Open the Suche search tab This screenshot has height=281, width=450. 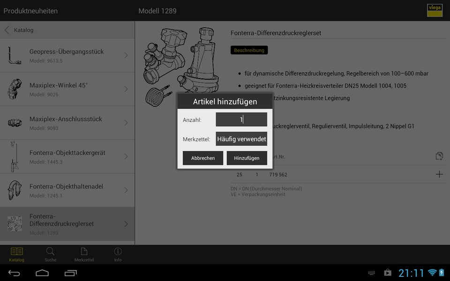(50, 254)
